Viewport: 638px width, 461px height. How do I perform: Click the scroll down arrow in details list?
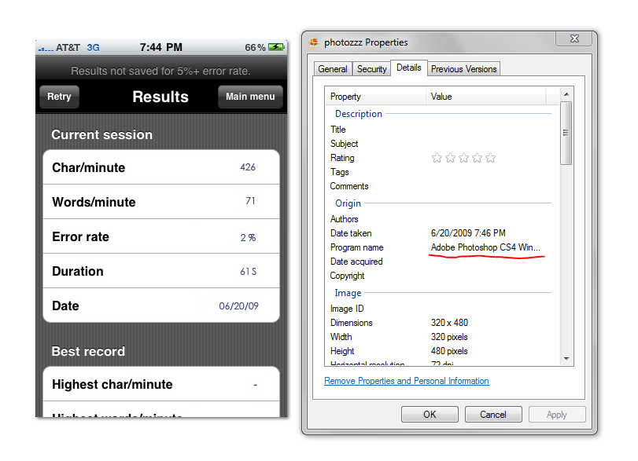(x=566, y=359)
